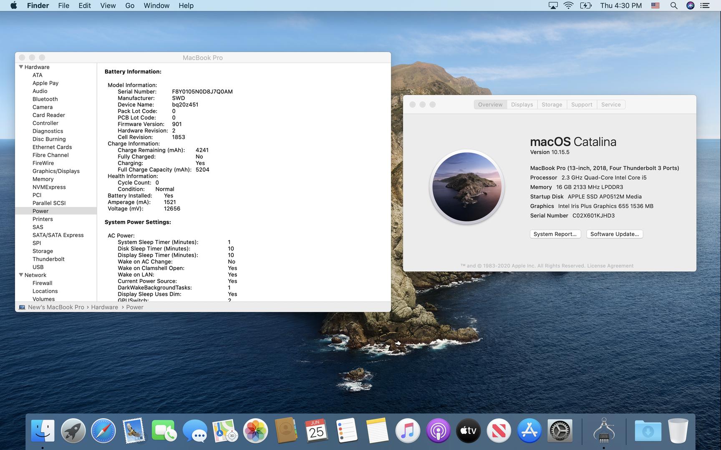The image size is (721, 450).
Task: Click the AirPlay display icon in the menu bar
Action: coord(553,5)
